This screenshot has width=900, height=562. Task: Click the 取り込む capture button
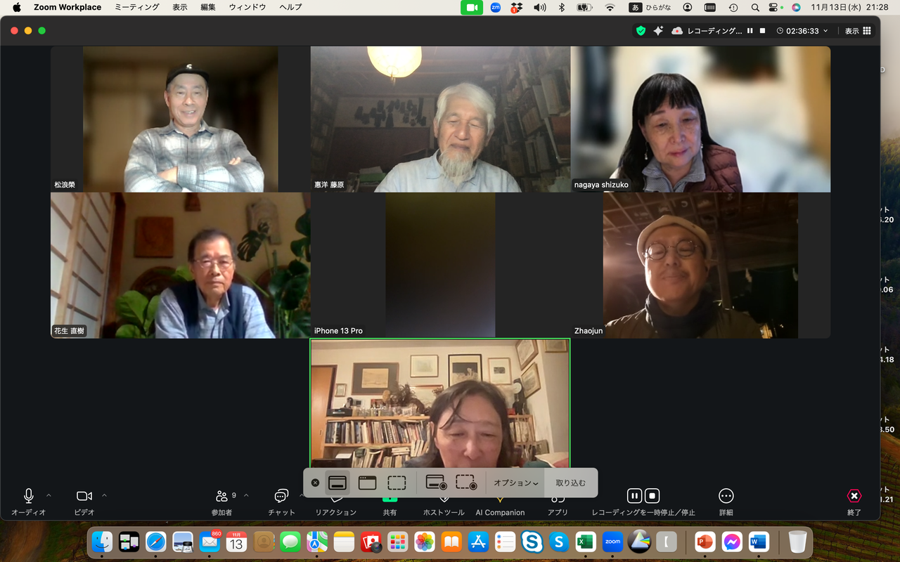click(571, 483)
